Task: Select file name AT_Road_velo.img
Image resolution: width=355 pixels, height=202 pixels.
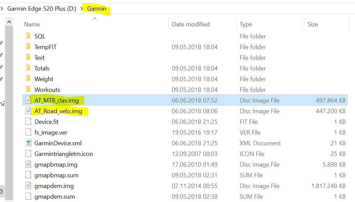Action: (x=58, y=111)
